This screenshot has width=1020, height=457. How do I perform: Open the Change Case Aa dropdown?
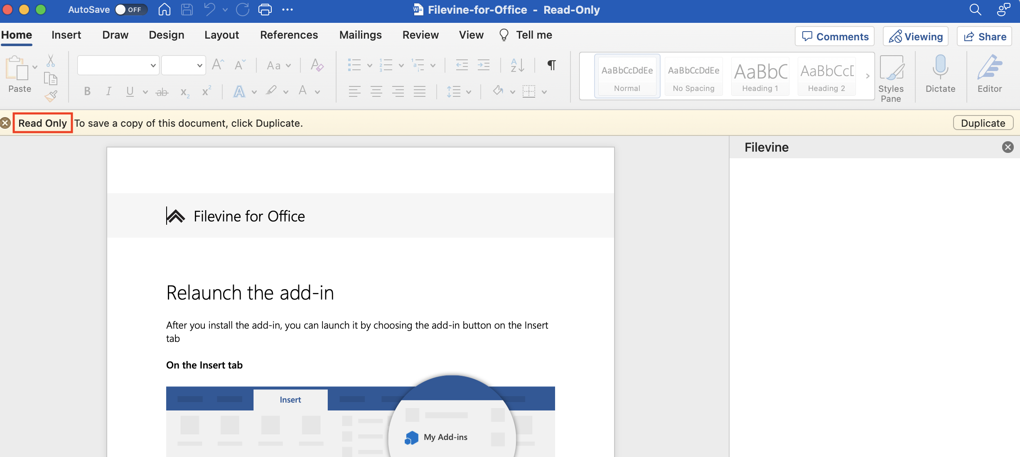point(279,65)
